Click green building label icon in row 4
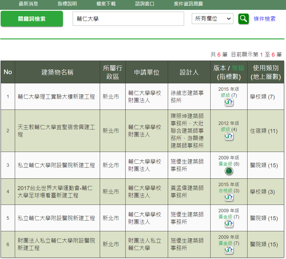The height and width of the screenshot is (259, 286). coord(229,197)
